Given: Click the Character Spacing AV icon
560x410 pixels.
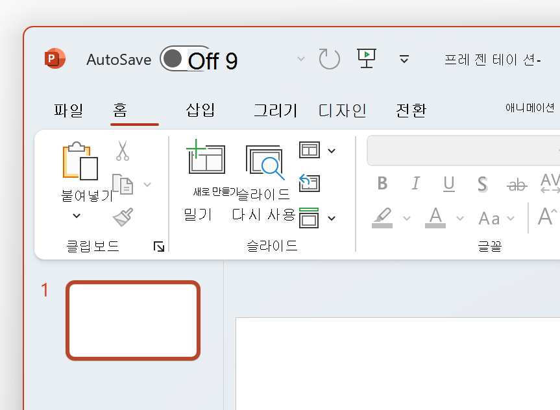Looking at the screenshot, I should (550, 183).
